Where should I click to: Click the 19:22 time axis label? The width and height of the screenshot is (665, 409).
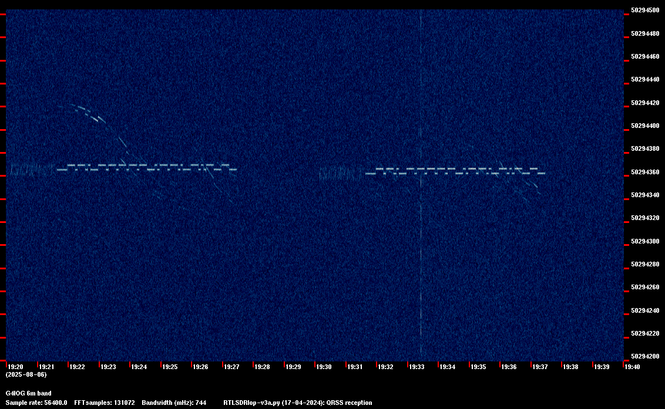click(x=77, y=367)
